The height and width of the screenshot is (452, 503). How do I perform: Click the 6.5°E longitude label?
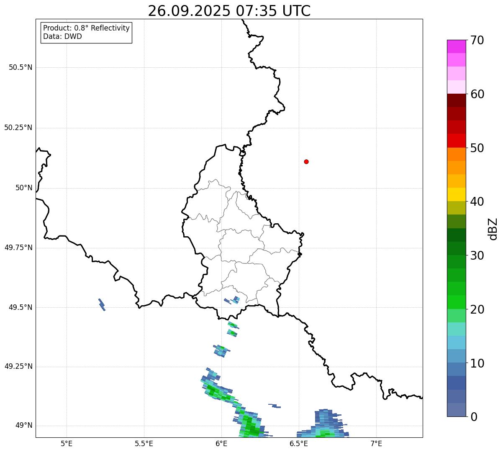(299, 444)
